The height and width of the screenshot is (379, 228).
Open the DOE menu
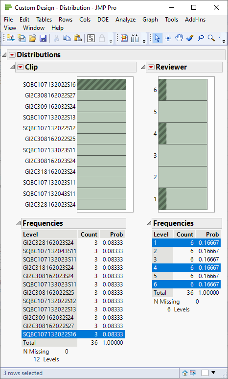pos(103,20)
